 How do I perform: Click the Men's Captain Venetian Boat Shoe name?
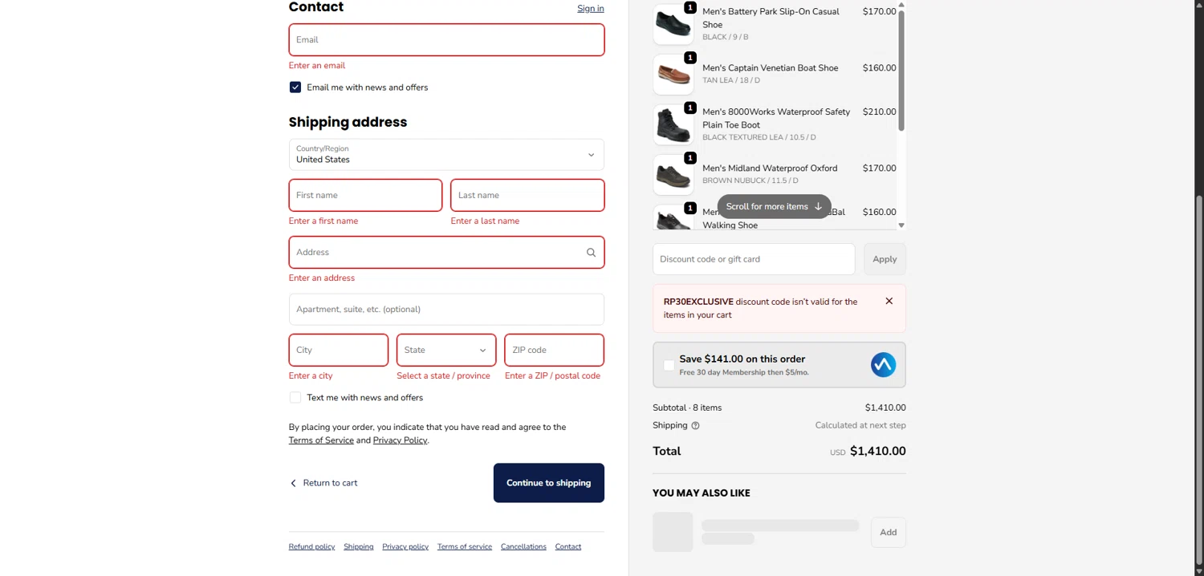pyautogui.click(x=771, y=68)
